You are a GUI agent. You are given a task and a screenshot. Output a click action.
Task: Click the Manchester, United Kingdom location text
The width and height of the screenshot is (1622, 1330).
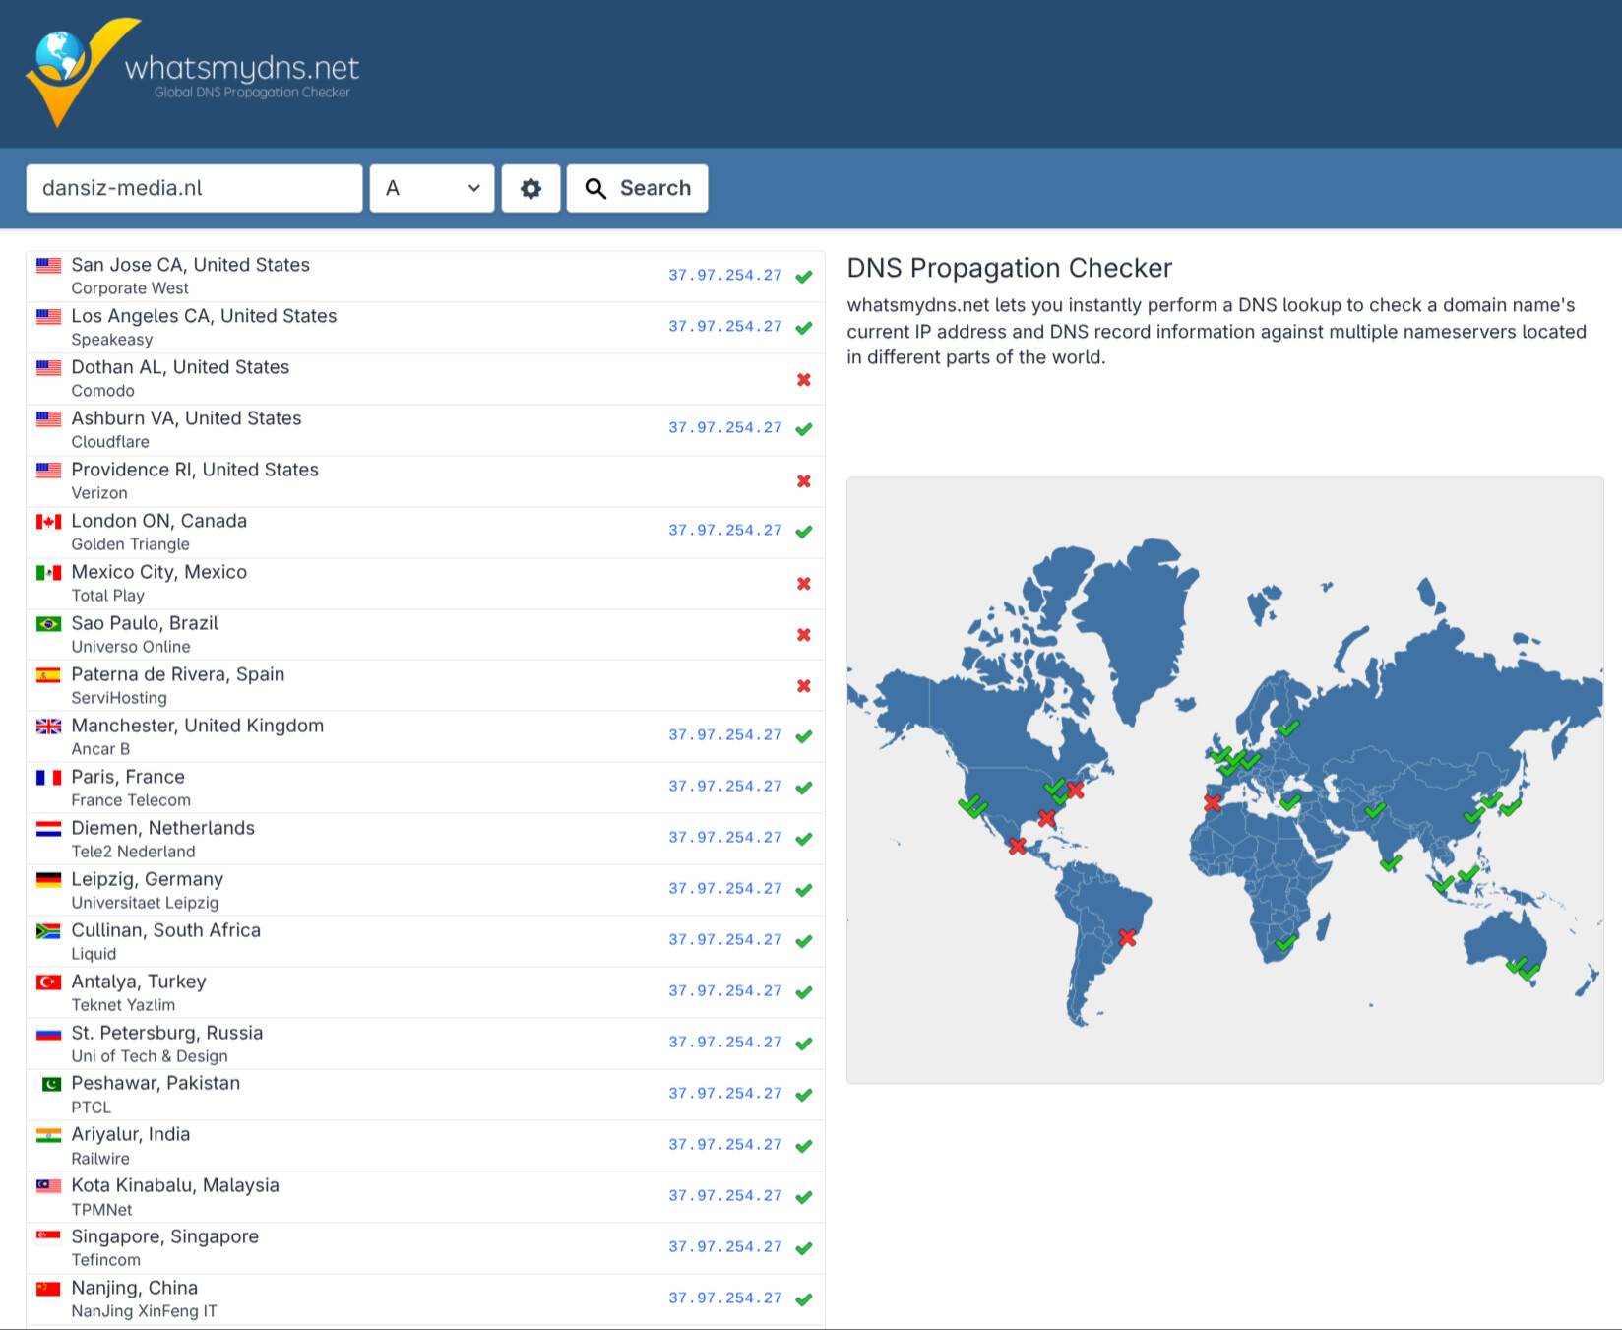[198, 726]
